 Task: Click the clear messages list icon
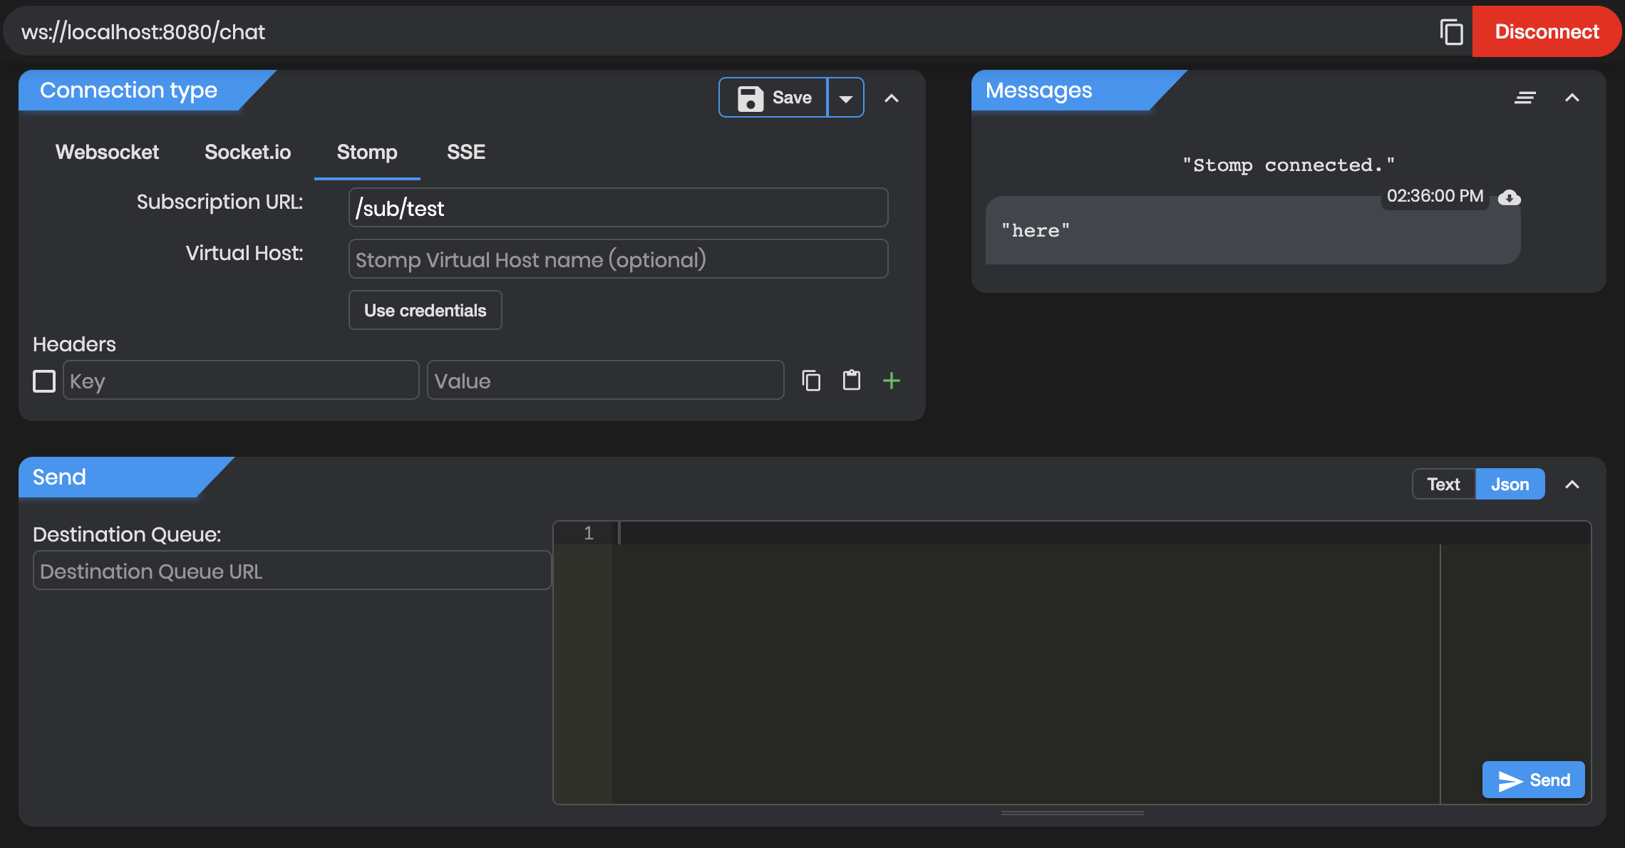pyautogui.click(x=1525, y=98)
